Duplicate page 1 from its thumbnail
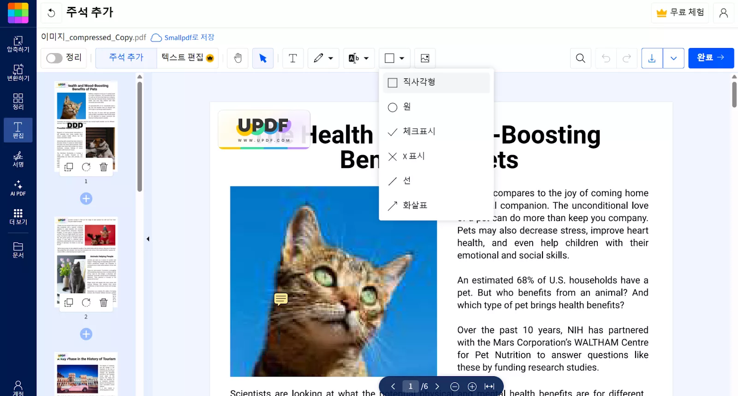This screenshot has height=396, width=738. click(69, 167)
